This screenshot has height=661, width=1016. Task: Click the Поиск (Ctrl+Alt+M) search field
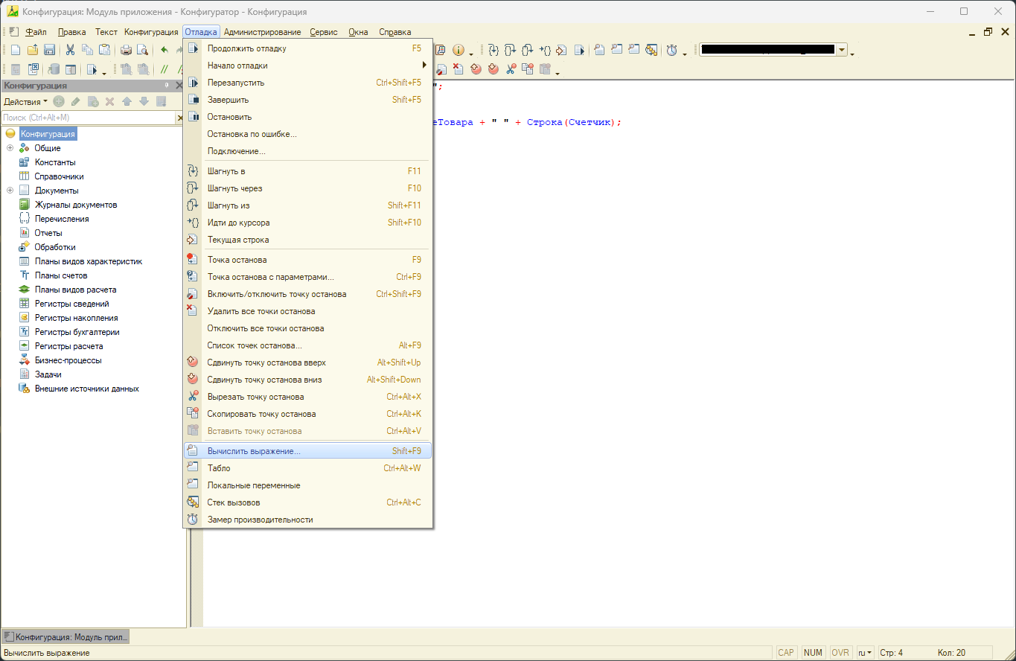(x=88, y=118)
